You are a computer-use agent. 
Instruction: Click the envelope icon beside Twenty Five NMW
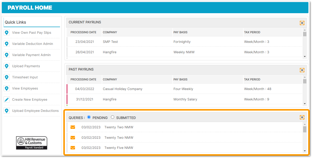pyautogui.click(x=73, y=148)
